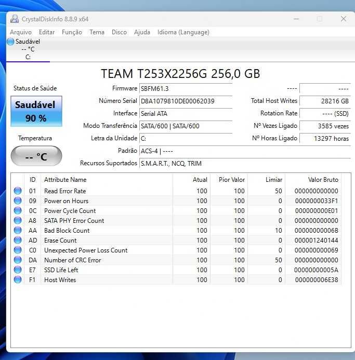
Task: Select the SATA PHY Error Count row name
Action: tap(74, 221)
